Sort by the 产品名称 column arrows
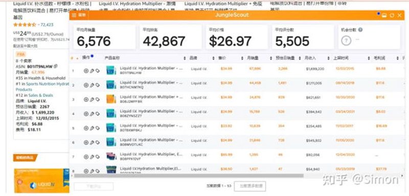This screenshot has width=409, height=196. 185,58
